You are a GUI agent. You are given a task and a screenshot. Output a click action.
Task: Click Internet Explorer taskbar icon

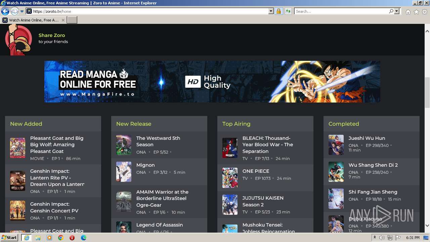[x=26, y=238]
